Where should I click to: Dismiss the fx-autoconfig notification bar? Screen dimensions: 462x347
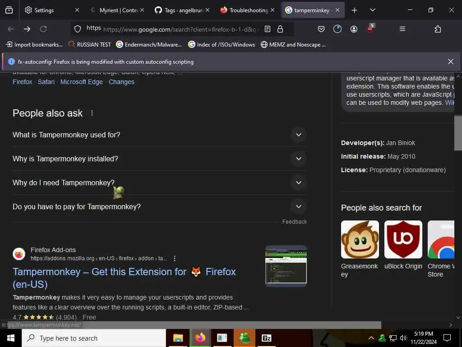(x=451, y=61)
